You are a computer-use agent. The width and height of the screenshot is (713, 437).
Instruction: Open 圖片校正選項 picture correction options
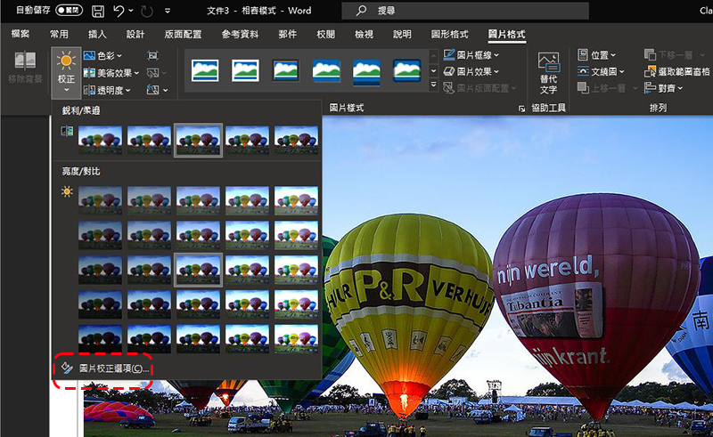click(x=112, y=368)
